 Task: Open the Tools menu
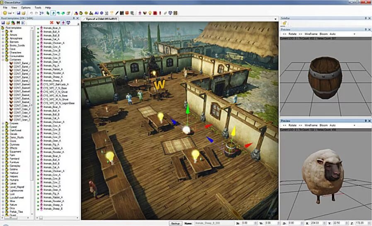pyautogui.click(x=38, y=7)
